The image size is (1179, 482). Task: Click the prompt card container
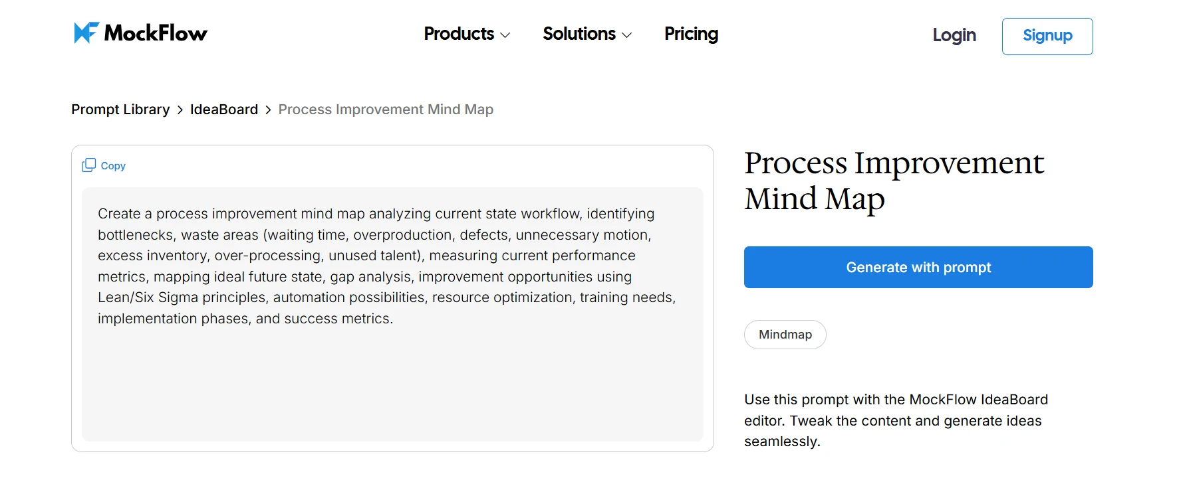392,299
